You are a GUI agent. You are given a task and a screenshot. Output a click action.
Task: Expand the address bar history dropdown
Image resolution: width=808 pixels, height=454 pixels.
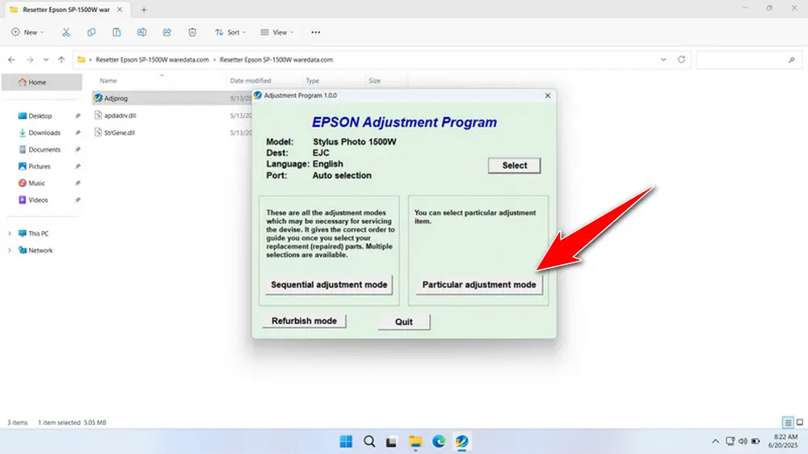(663, 60)
